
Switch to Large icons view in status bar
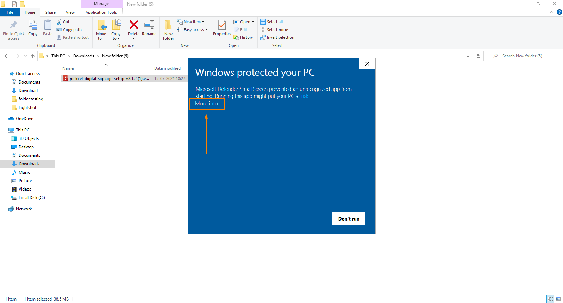(558, 299)
